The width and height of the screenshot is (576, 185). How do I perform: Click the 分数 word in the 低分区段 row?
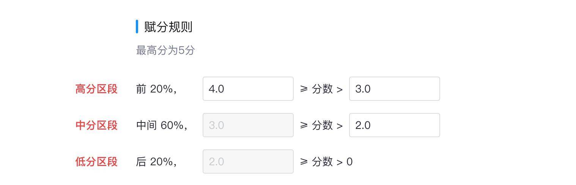(x=322, y=162)
